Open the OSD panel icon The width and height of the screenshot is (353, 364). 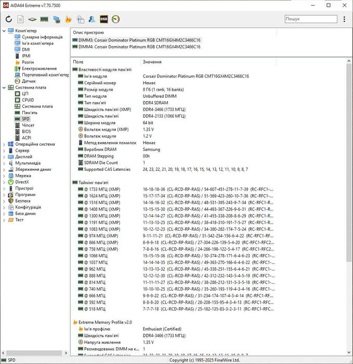(x=103, y=19)
